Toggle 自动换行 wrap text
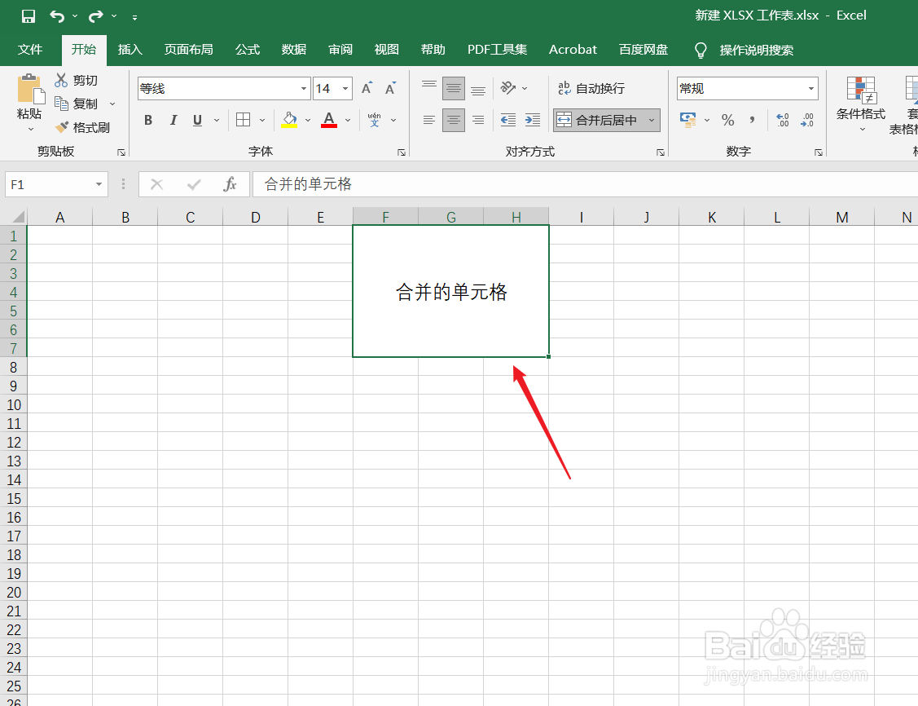The width and height of the screenshot is (918, 706). click(591, 89)
